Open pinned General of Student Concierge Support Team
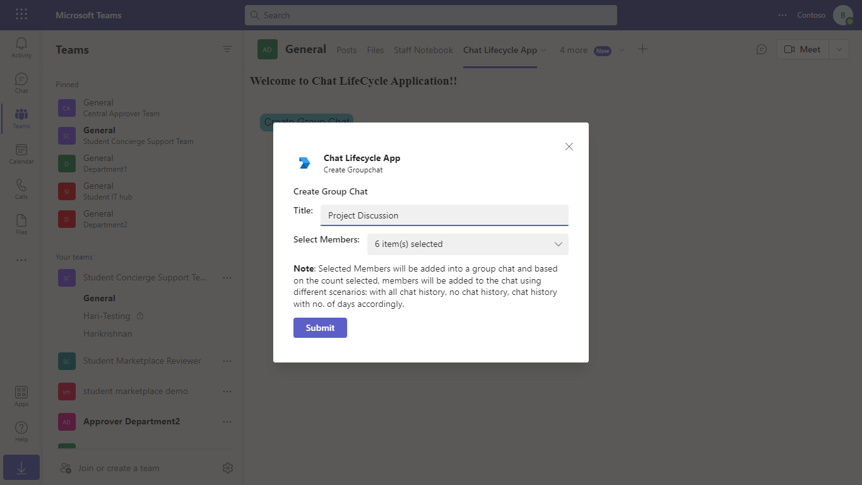Screen dimensions: 862x485 [x=144, y=136]
